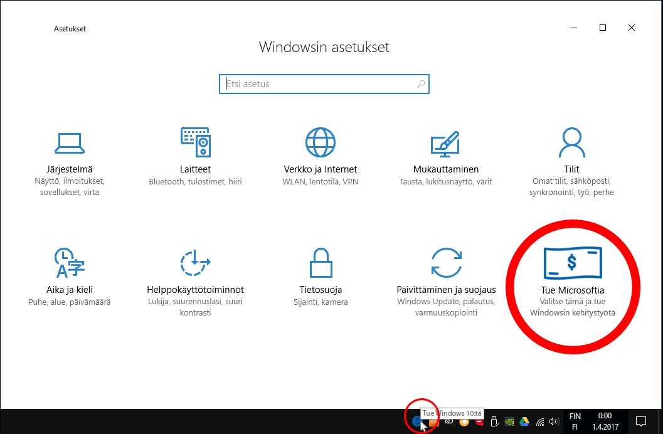Screen dimensions: 663x434
Task: Select the Tilit settings title
Action: [571, 169]
